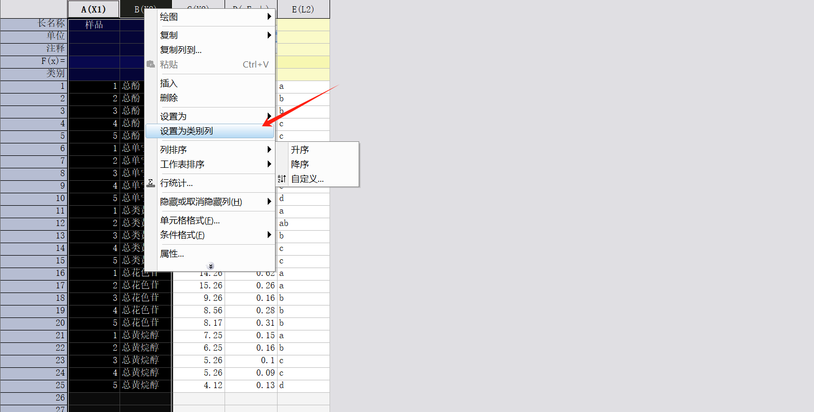Screen dimensions: 814x412
Task: Select 降序 descending sort option
Action: point(300,164)
